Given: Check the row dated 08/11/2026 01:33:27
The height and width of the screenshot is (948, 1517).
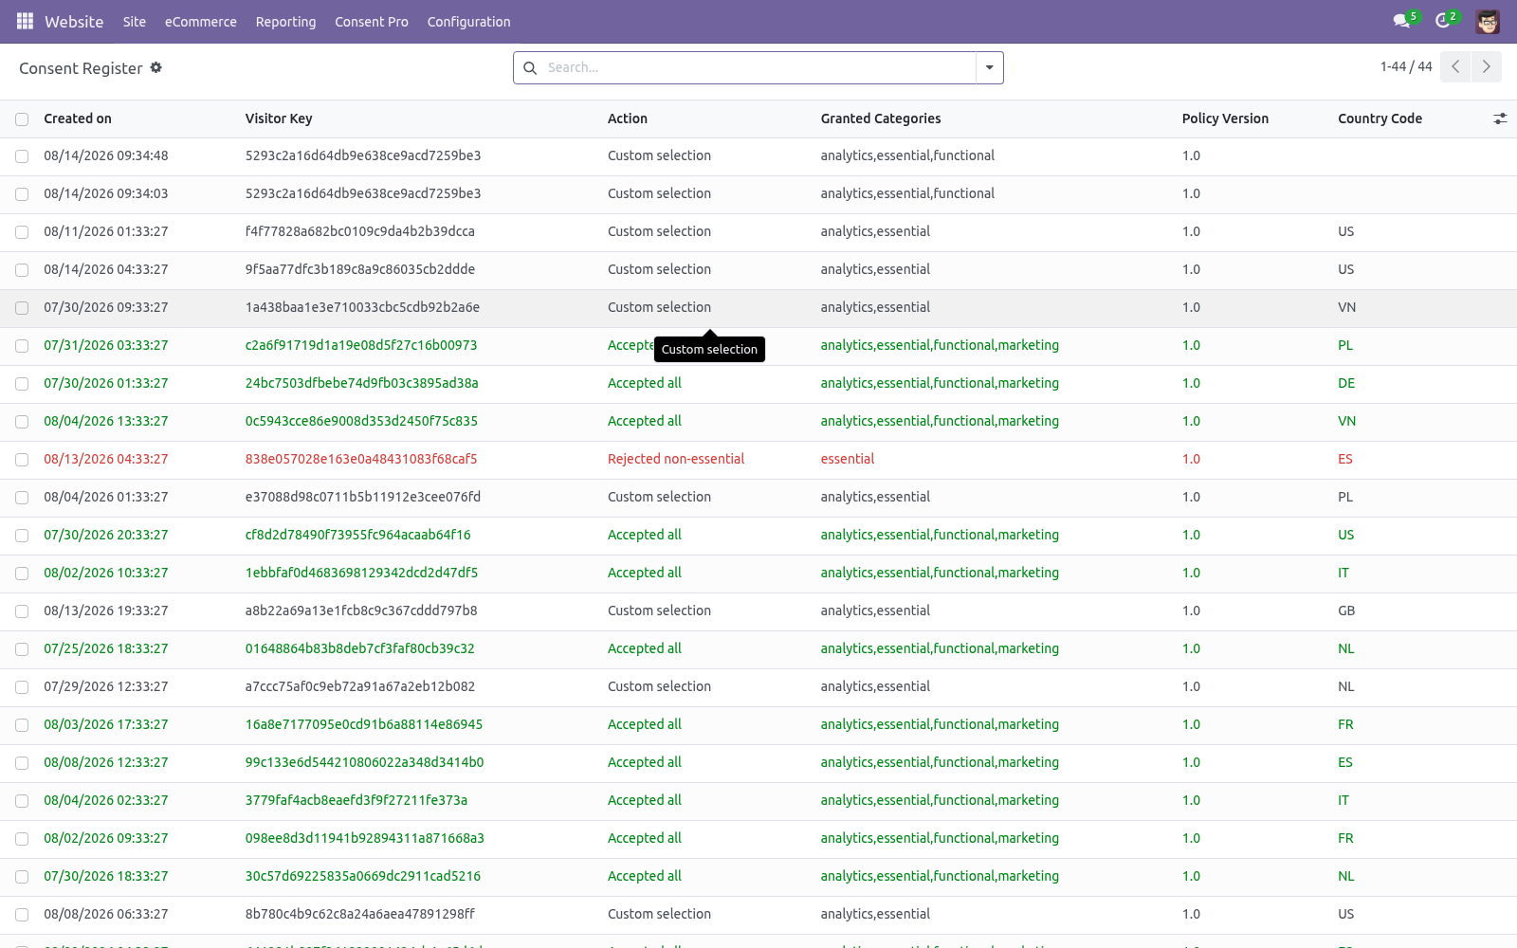Looking at the screenshot, I should coord(22,232).
